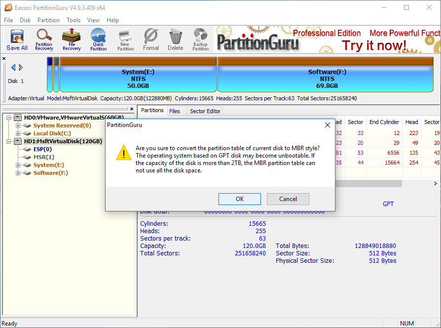Click the MSR(1) partition icon
The image size is (441, 328).
pyautogui.click(x=27, y=157)
